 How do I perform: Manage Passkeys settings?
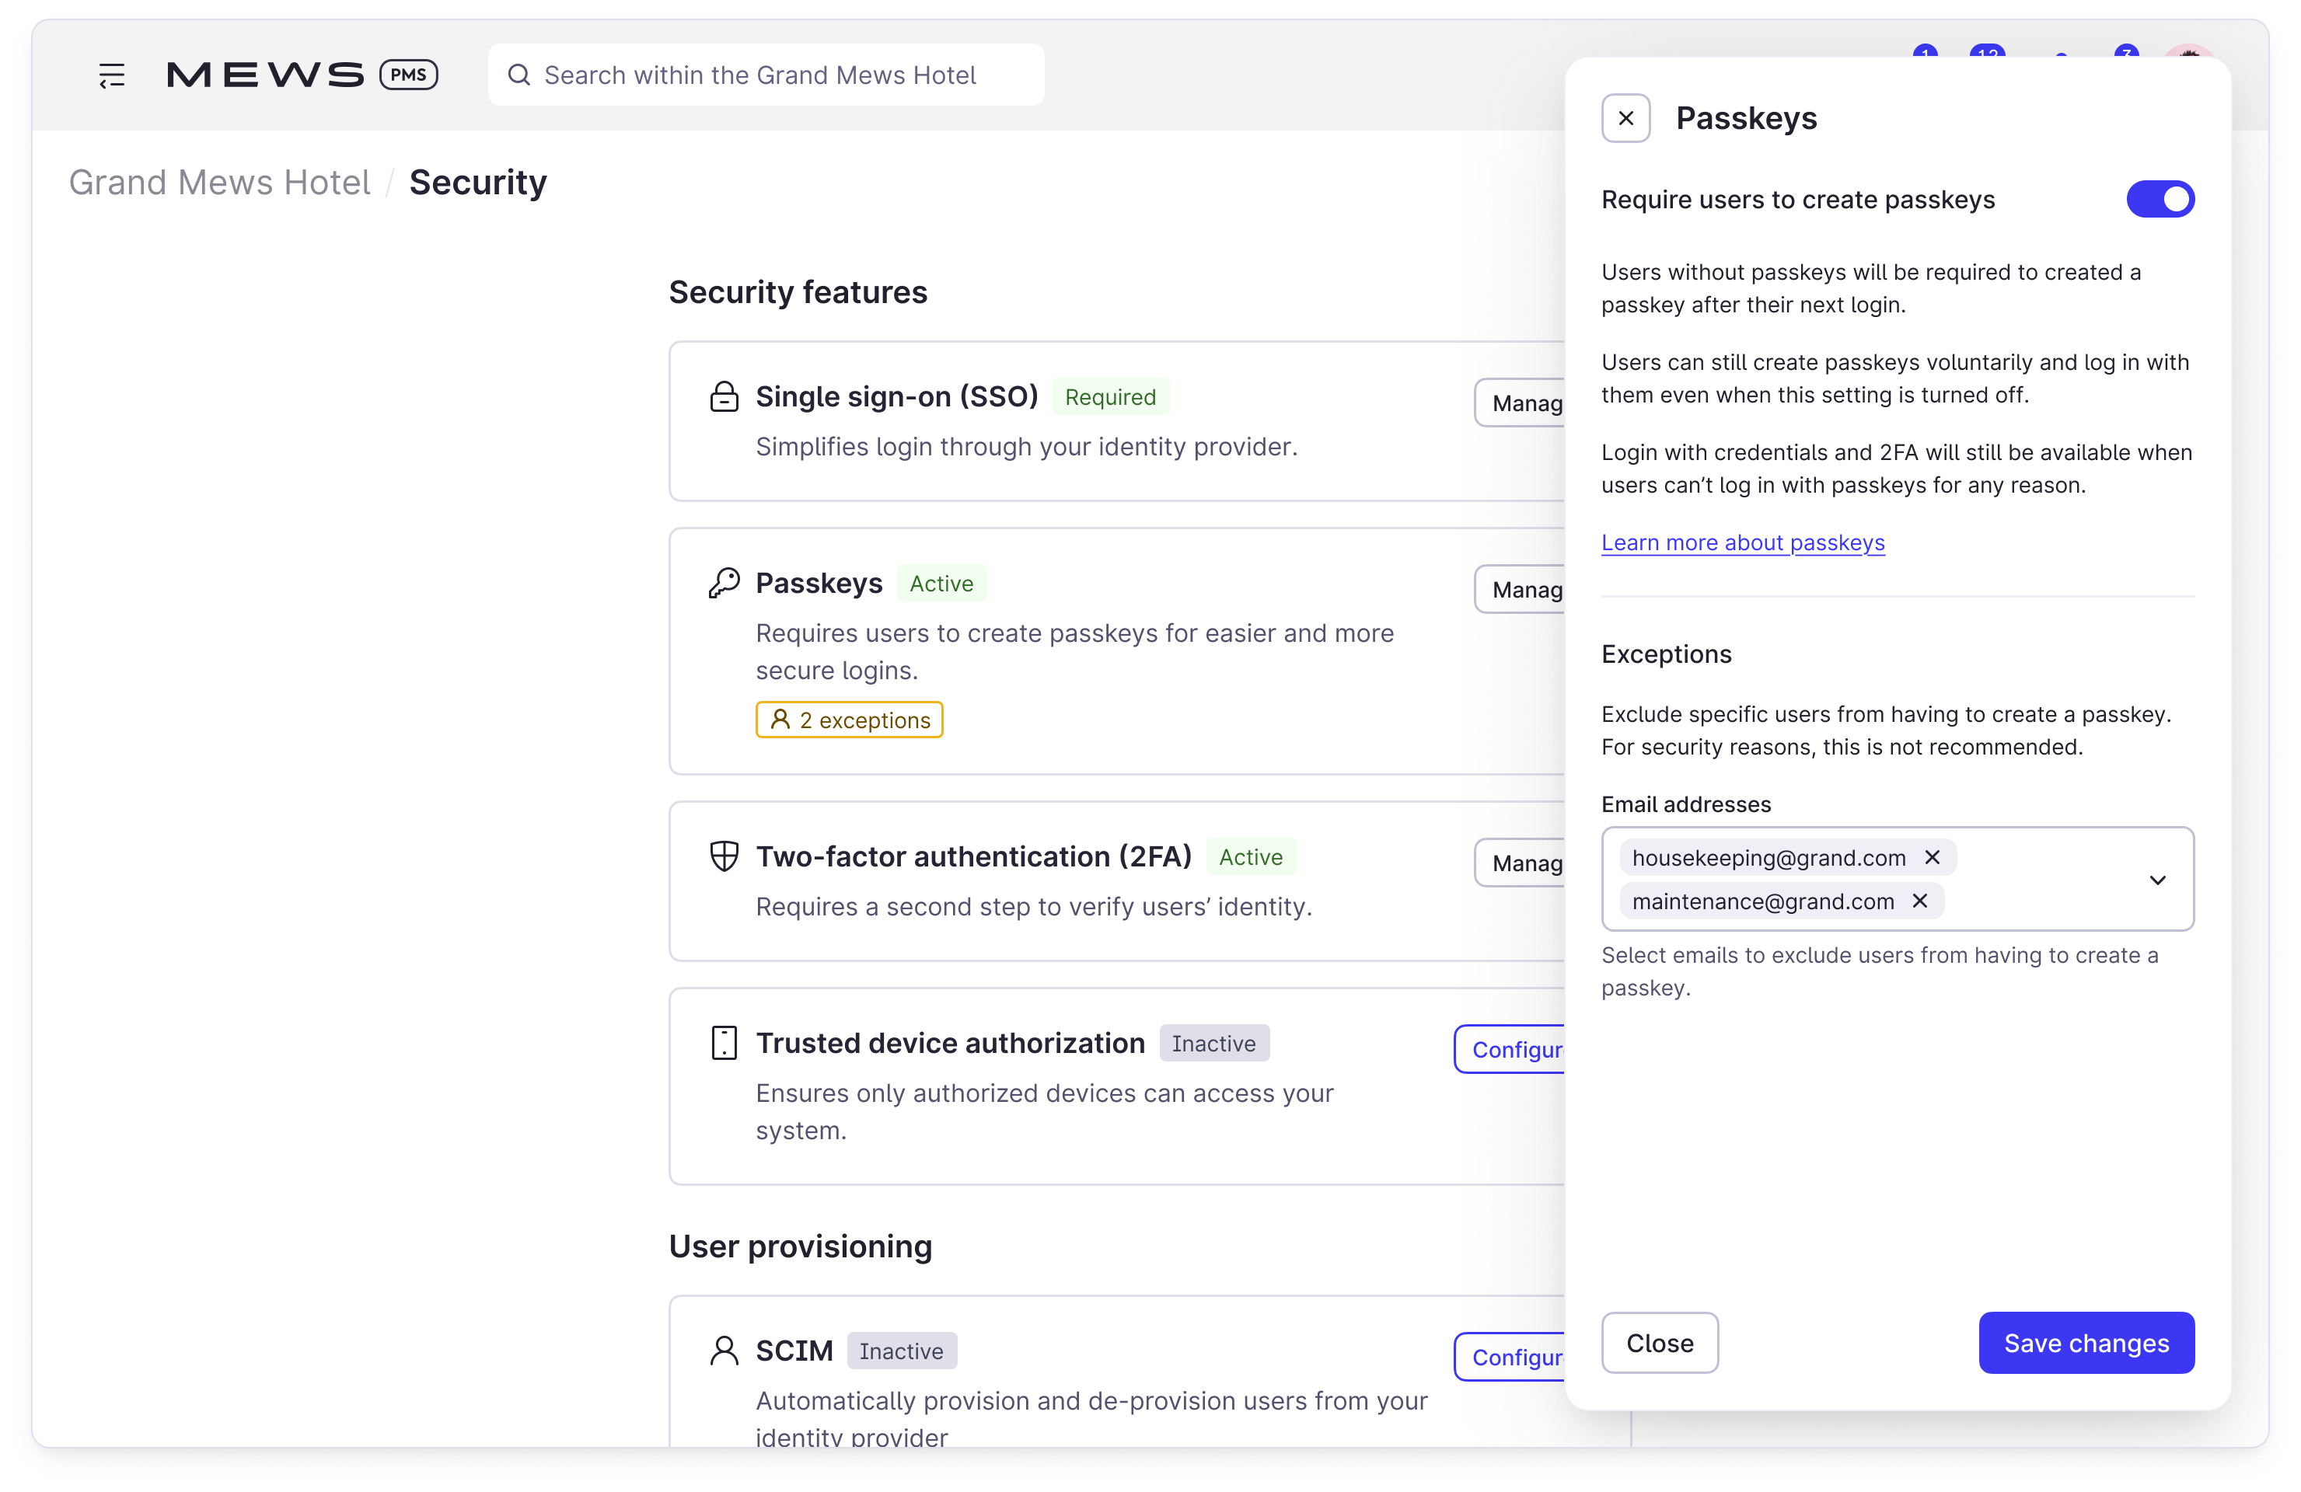(x=1520, y=590)
